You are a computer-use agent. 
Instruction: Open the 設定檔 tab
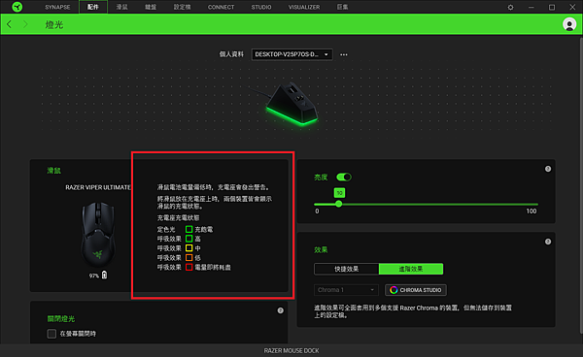click(183, 7)
